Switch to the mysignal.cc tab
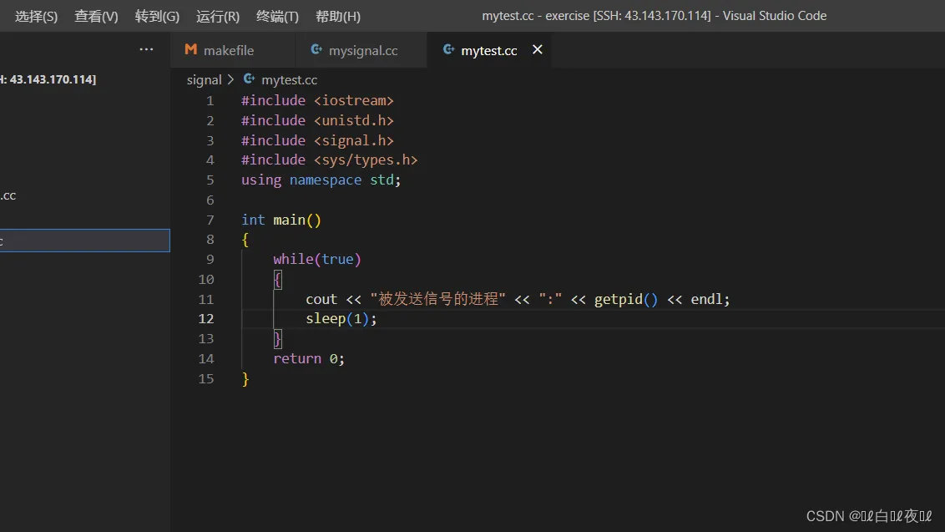 click(362, 50)
